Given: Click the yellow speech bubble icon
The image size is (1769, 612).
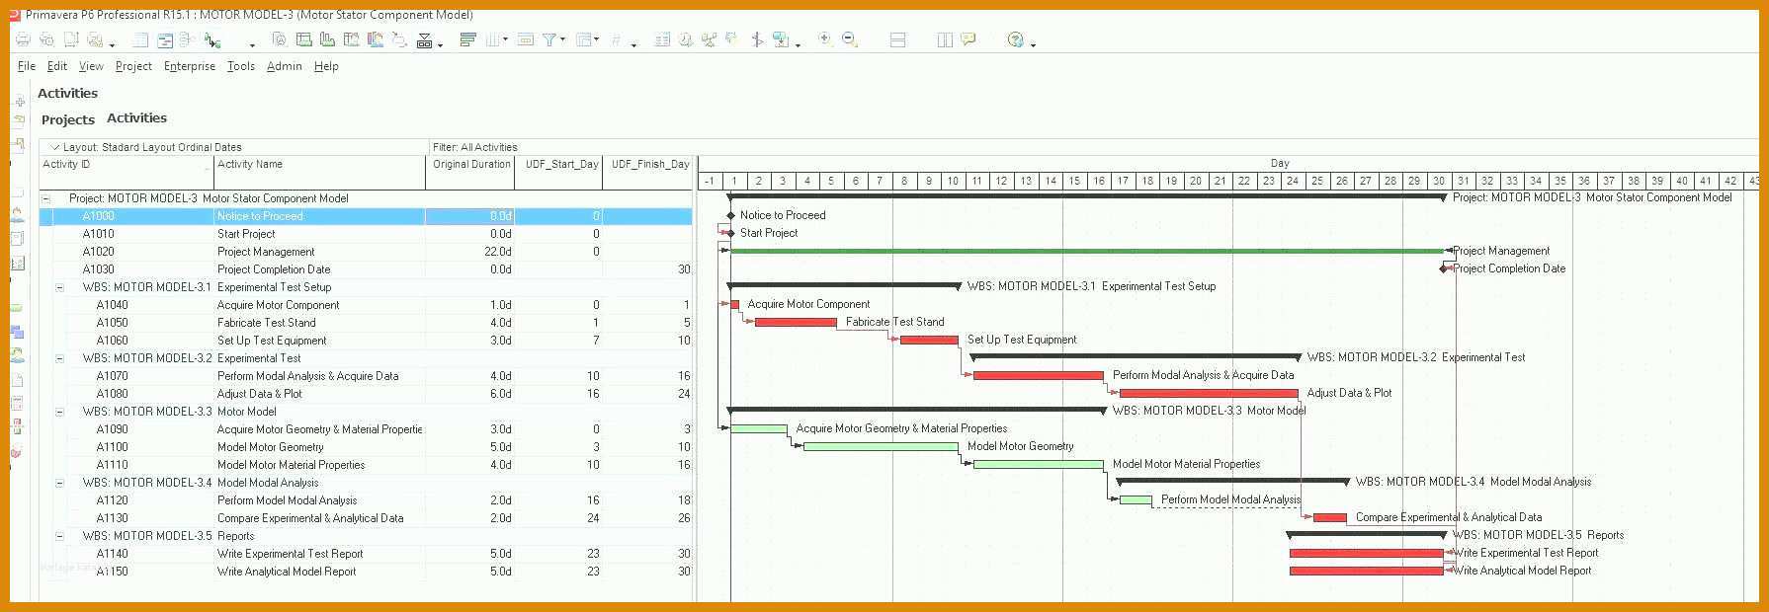Looking at the screenshot, I should (x=969, y=39).
